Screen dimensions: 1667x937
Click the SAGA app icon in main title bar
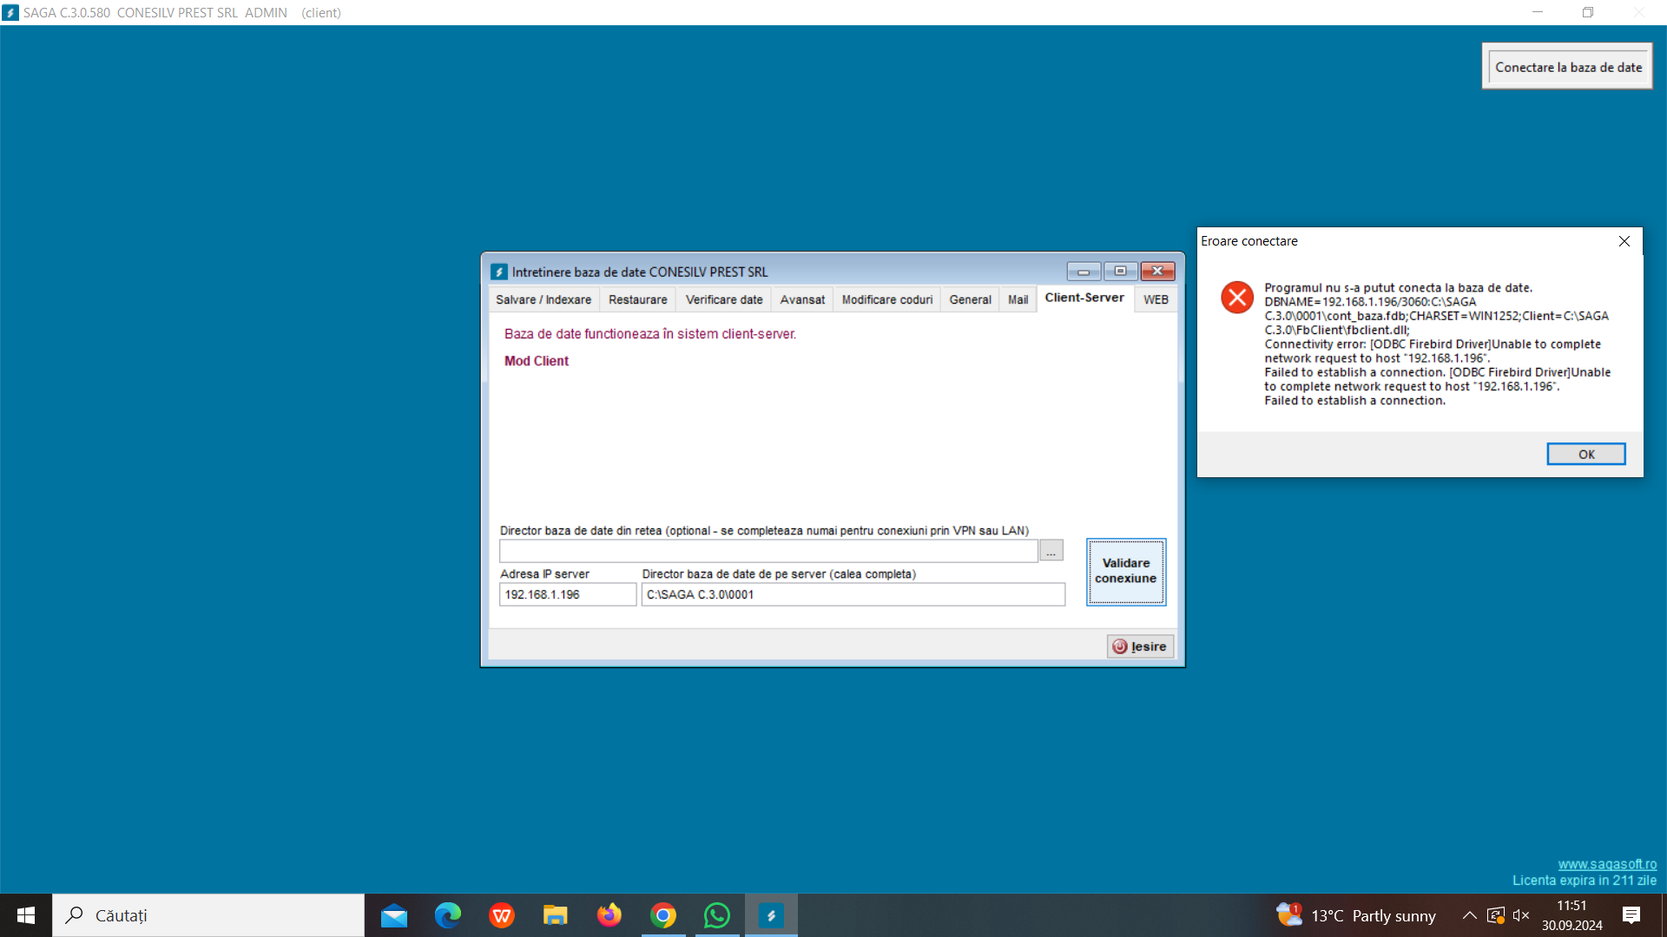[x=11, y=12]
